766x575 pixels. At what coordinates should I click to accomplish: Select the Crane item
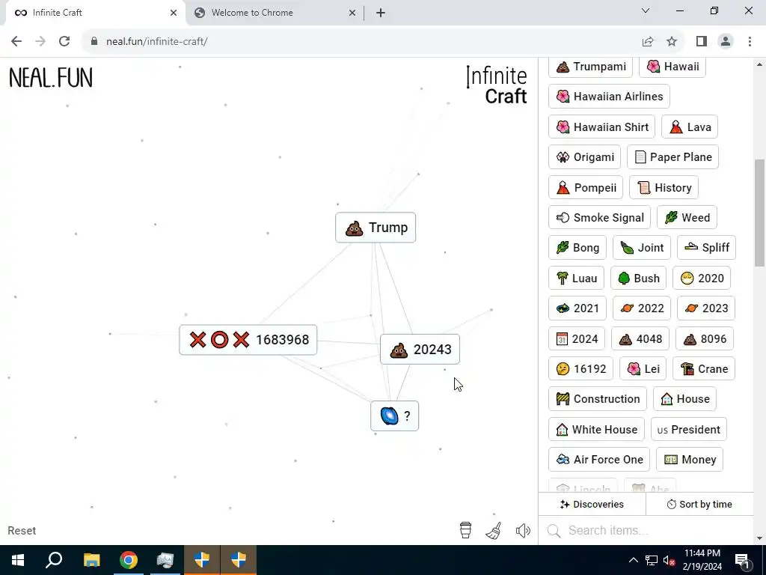[704, 368]
